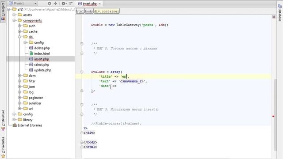Click the 'title' key in array
The image size is (283, 159).
(106, 76)
